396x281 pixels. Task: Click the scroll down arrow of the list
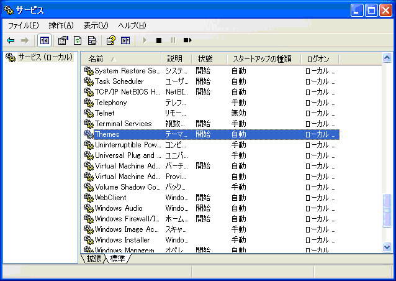(387, 247)
